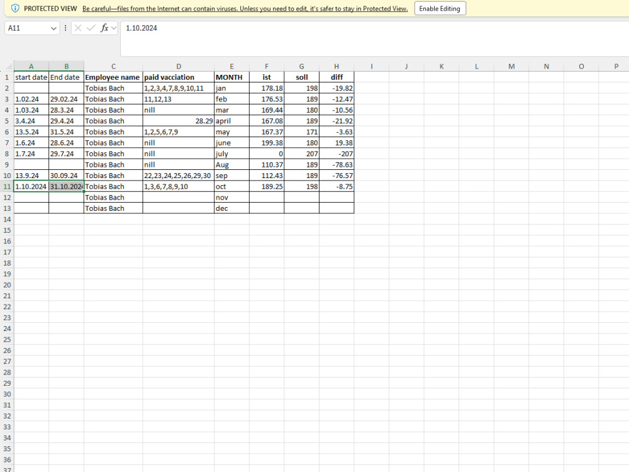The width and height of the screenshot is (629, 472).
Task: Click cell with value 199.38
Action: pyautogui.click(x=267, y=142)
